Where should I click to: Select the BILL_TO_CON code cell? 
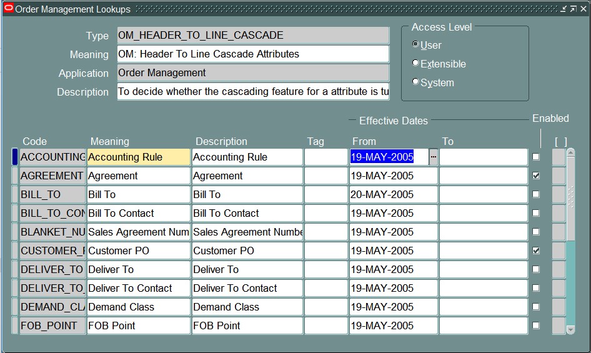click(52, 213)
